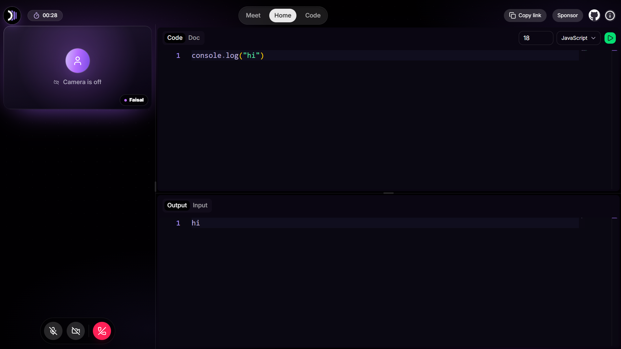Toggle the camera on/off button

[x=76, y=331]
